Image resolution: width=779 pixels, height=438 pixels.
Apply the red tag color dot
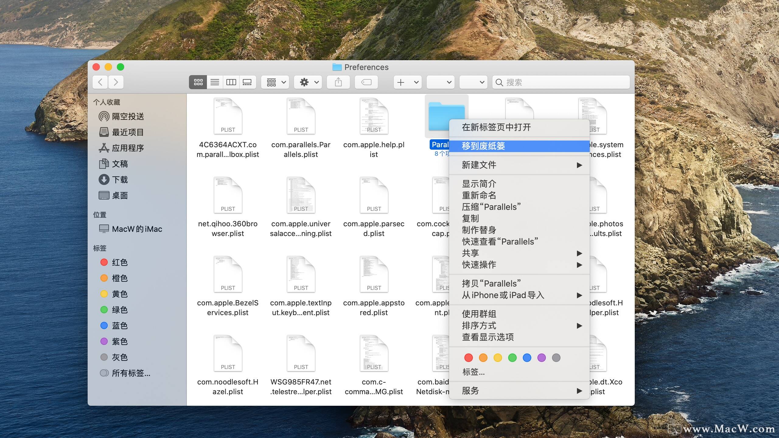click(x=469, y=358)
